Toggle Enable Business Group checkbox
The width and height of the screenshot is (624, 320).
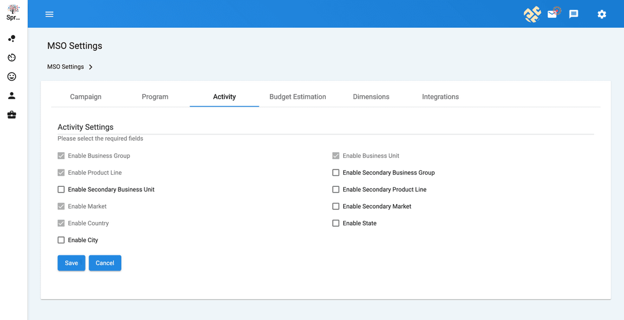(x=61, y=156)
